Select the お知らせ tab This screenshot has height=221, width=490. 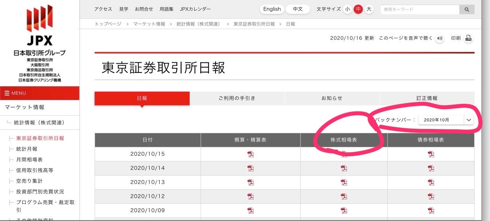click(332, 98)
